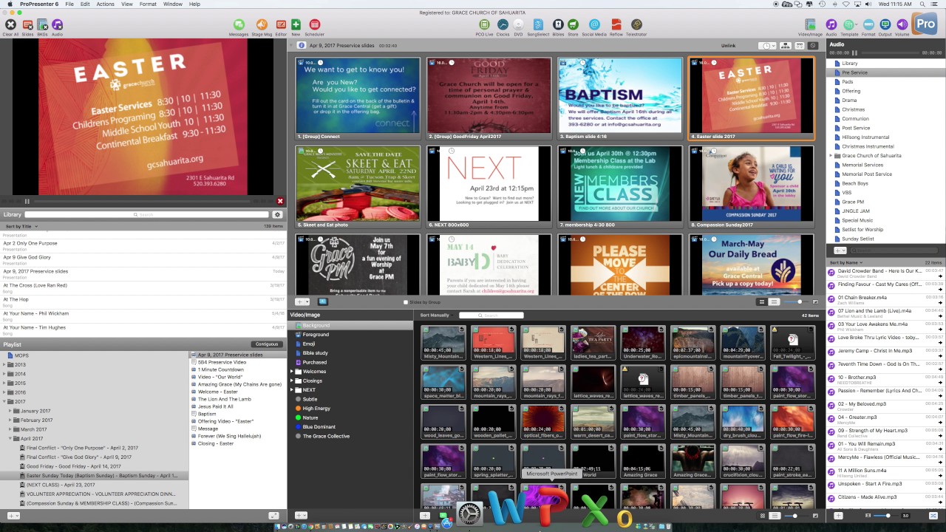Open the Scheduler
Screen dimensions: 946x532
click(315, 25)
